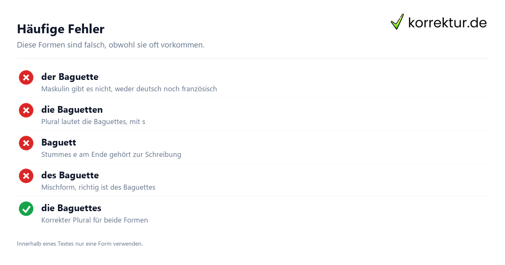This screenshot has width=505, height=265.
Task: Click the green checkmark in korrektur.de logo
Action: pos(397,22)
